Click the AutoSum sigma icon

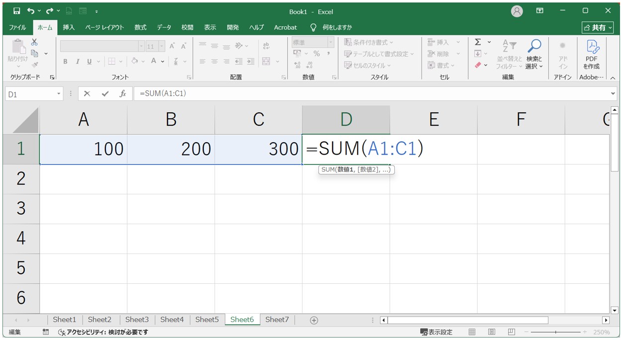tap(478, 42)
